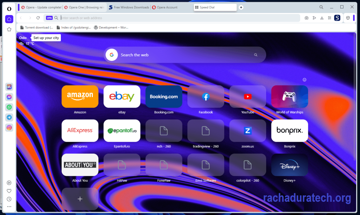
Task: Click the smiley feedback icon above tiles
Action: (x=304, y=79)
